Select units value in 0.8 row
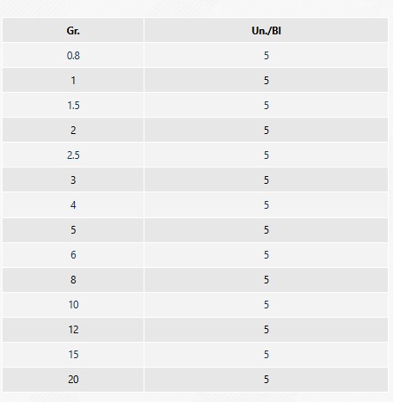Image resolution: width=393 pixels, height=402 pixels. coord(266,55)
